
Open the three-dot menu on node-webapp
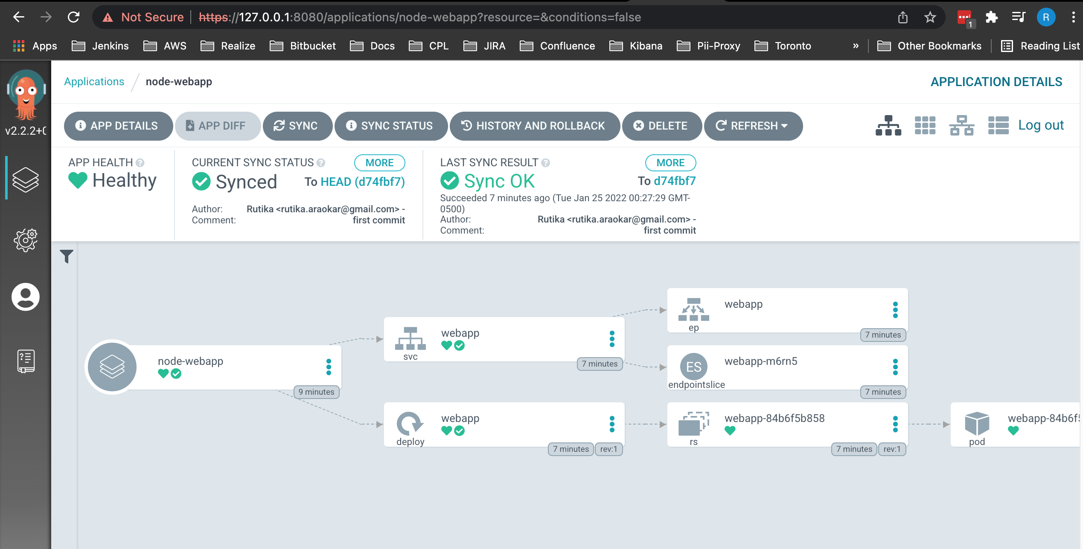pyautogui.click(x=329, y=367)
